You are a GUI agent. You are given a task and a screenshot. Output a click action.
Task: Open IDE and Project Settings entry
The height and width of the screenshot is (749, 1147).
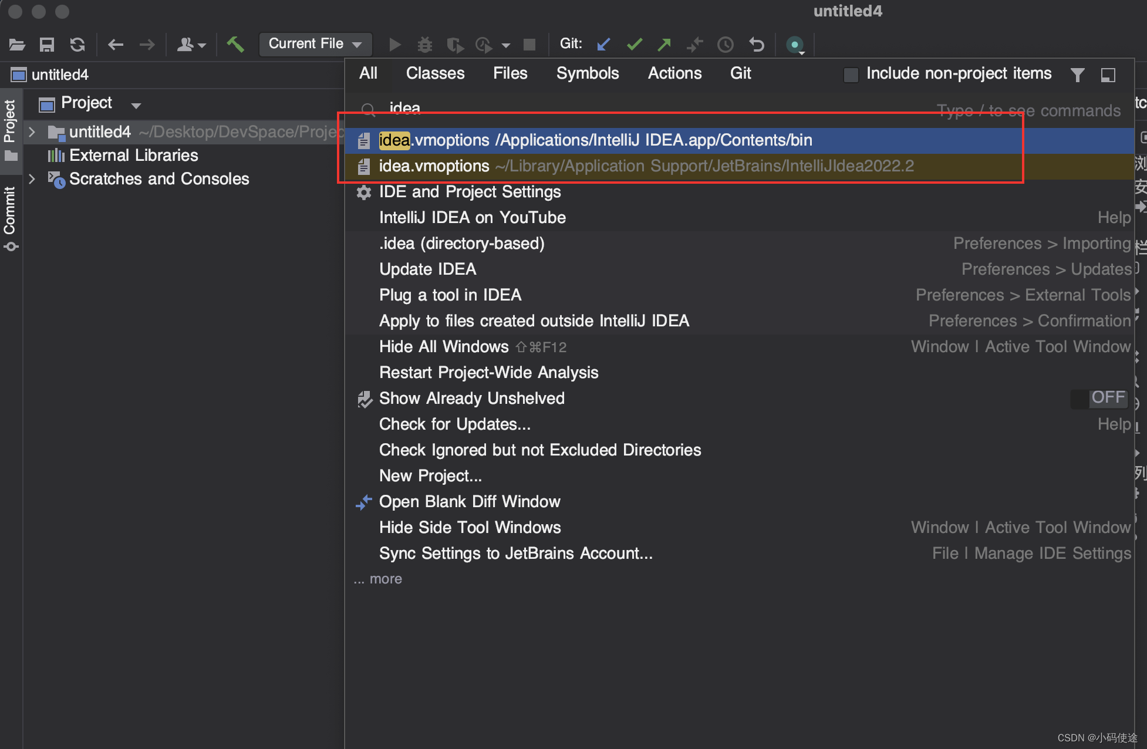click(739, 192)
